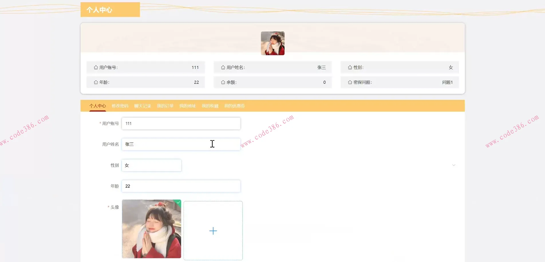The width and height of the screenshot is (545, 262).
Task: Click the 年龄 input field showing 22
Action: (x=181, y=186)
